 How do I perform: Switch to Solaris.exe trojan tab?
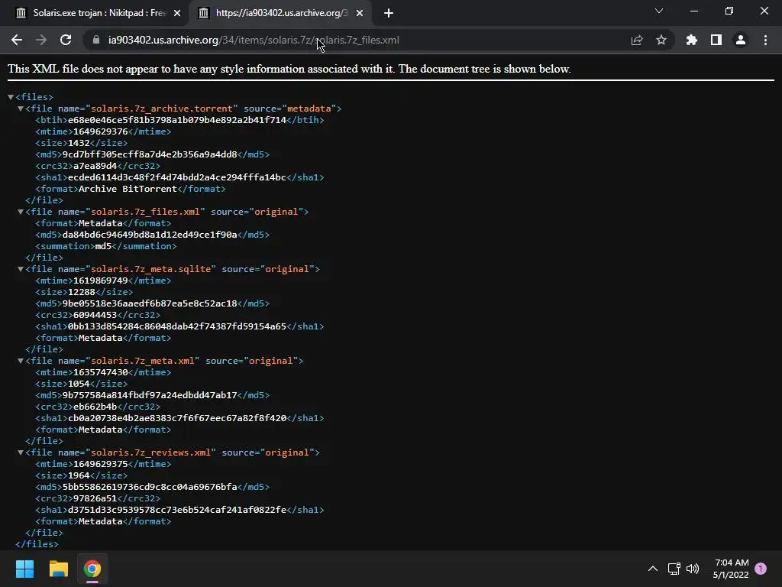(99, 13)
